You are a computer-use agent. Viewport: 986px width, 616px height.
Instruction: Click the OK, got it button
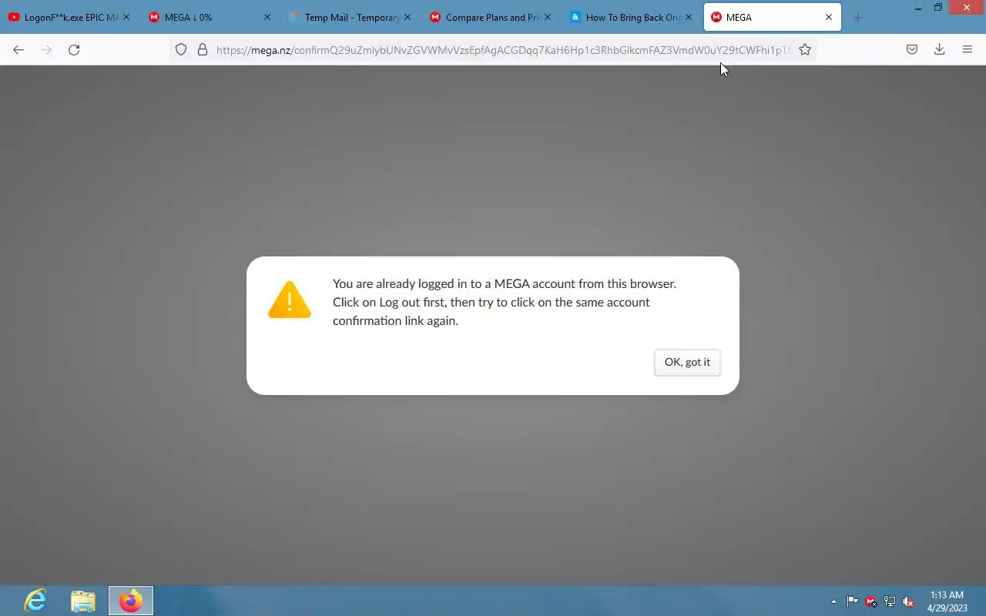pyautogui.click(x=687, y=362)
